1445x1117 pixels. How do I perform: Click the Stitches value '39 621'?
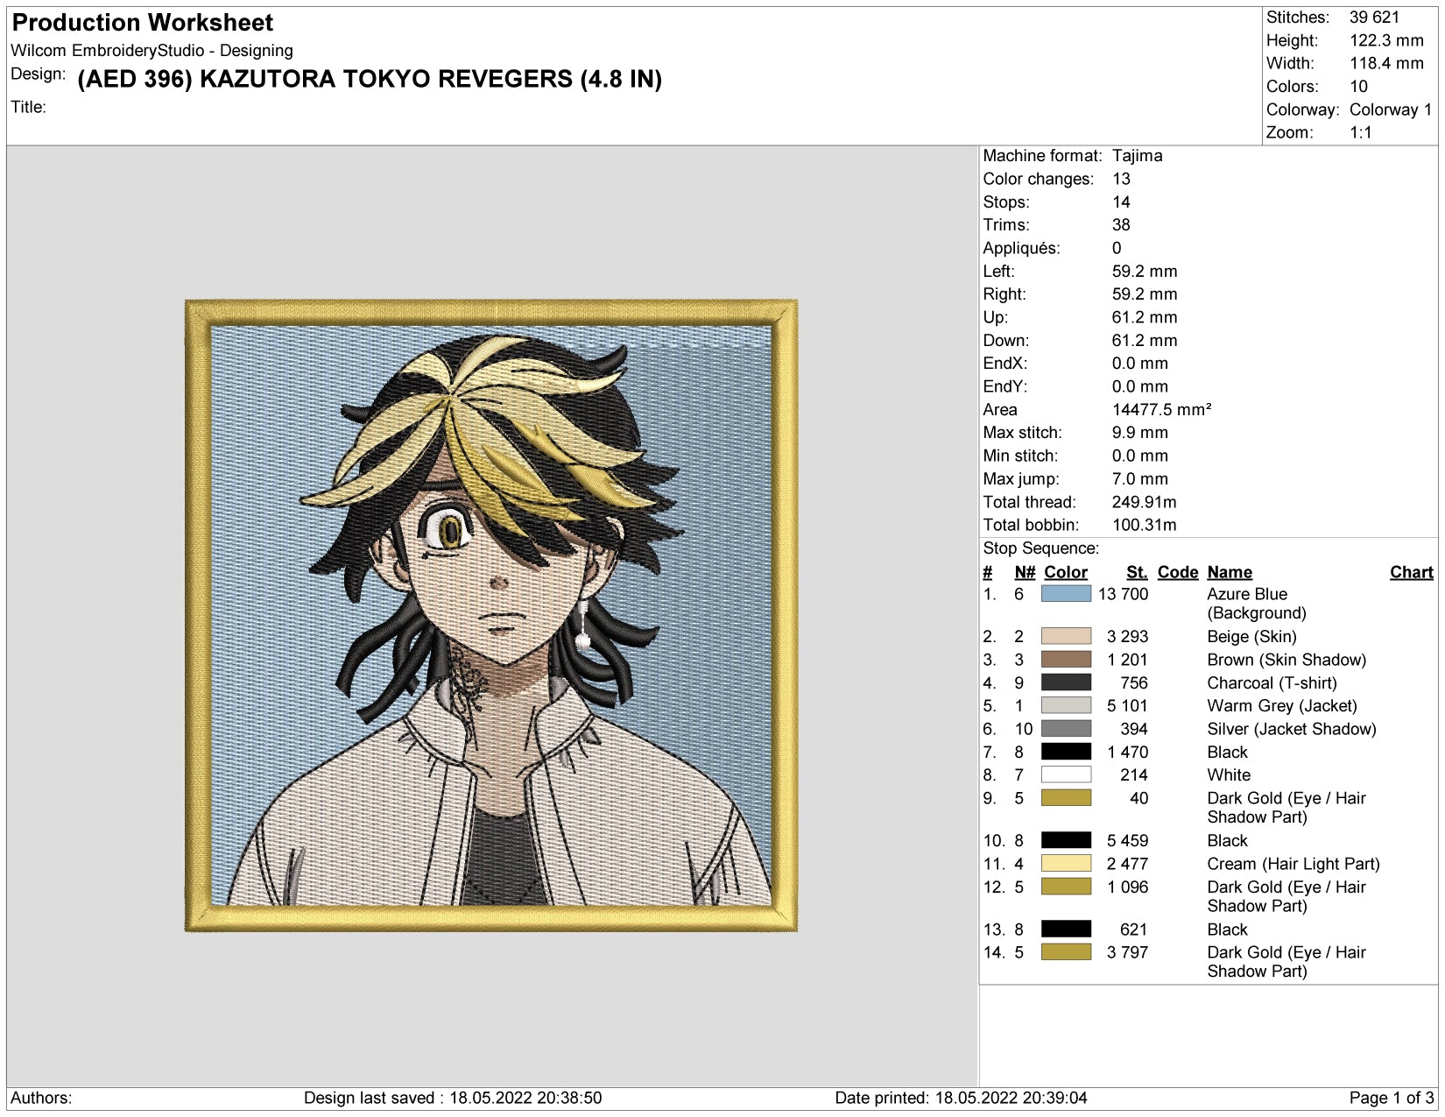(1374, 17)
